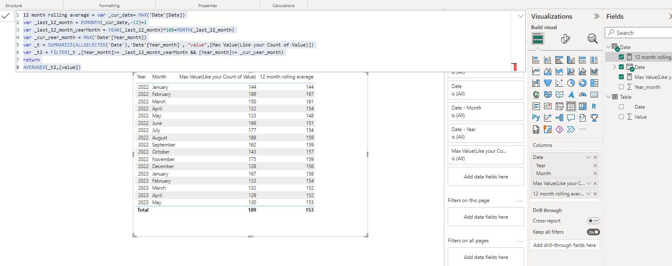
Task: Select the line chart visual
Action: coord(536,72)
